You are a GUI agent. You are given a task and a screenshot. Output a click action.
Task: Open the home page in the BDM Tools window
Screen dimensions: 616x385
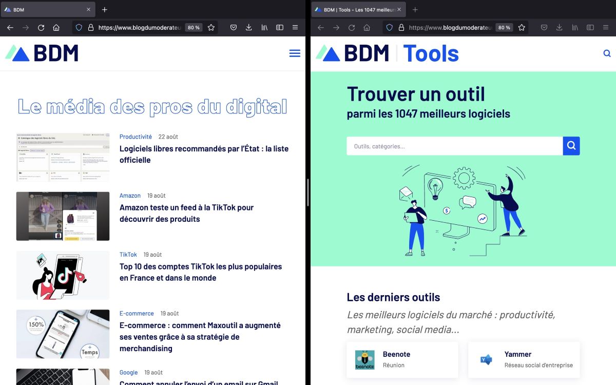coord(367,28)
